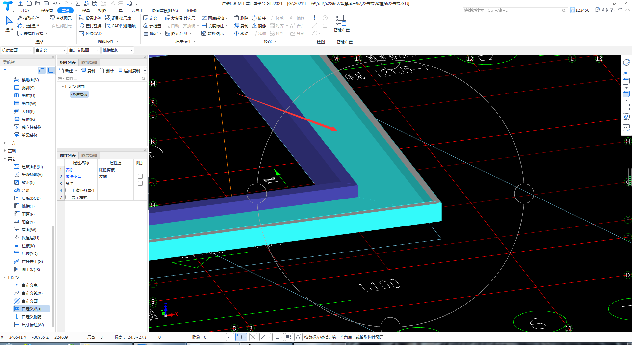Click 按属性选择 select by attribute

tap(32, 33)
